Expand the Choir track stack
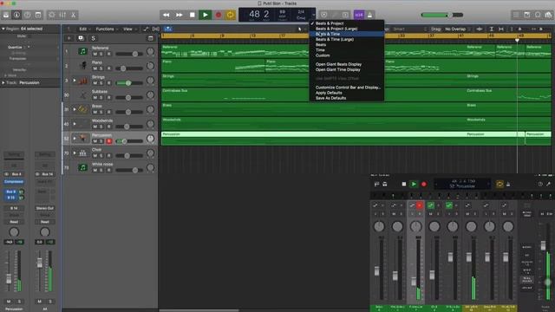The height and width of the screenshot is (312, 555). (75, 153)
